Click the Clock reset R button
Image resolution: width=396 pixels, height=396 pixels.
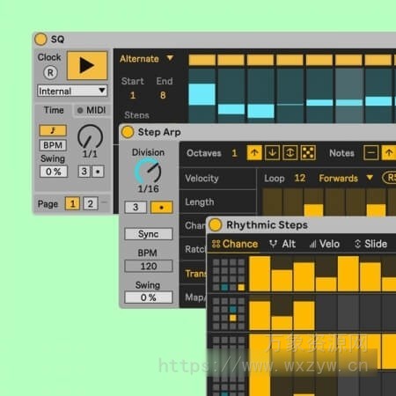tap(50, 72)
